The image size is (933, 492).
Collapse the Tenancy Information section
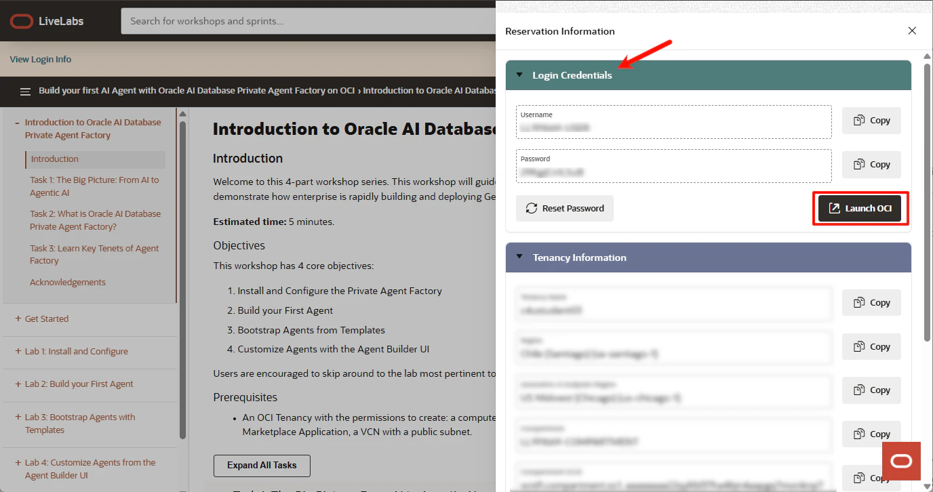[x=519, y=258]
